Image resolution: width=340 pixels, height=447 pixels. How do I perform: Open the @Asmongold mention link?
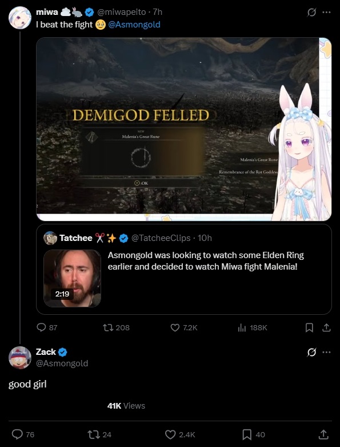[134, 25]
